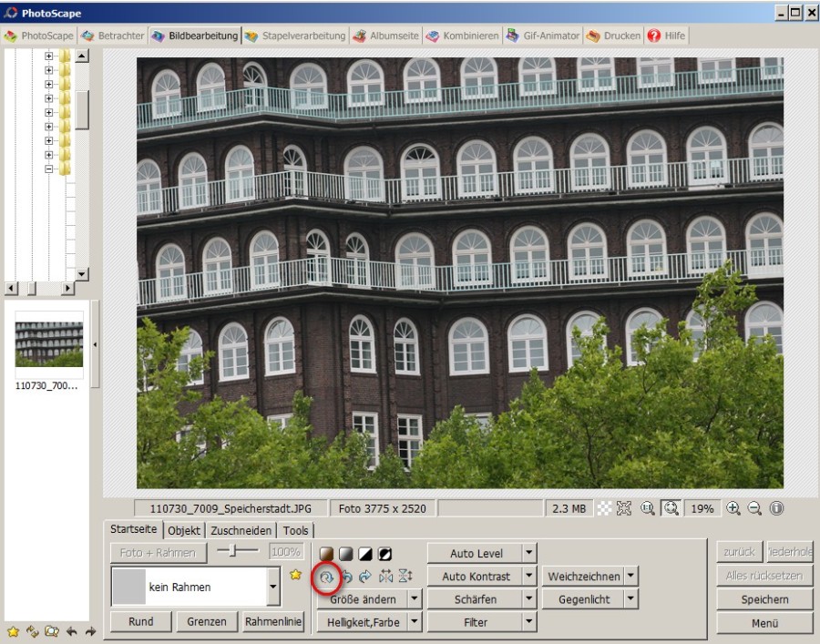Open the Auto Kontrast dropdown arrow
The image size is (820, 644).
[529, 576]
